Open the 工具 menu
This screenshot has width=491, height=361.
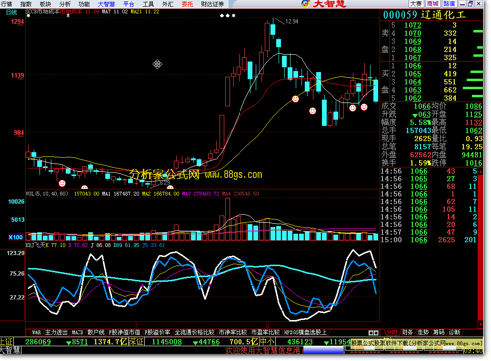149,4
